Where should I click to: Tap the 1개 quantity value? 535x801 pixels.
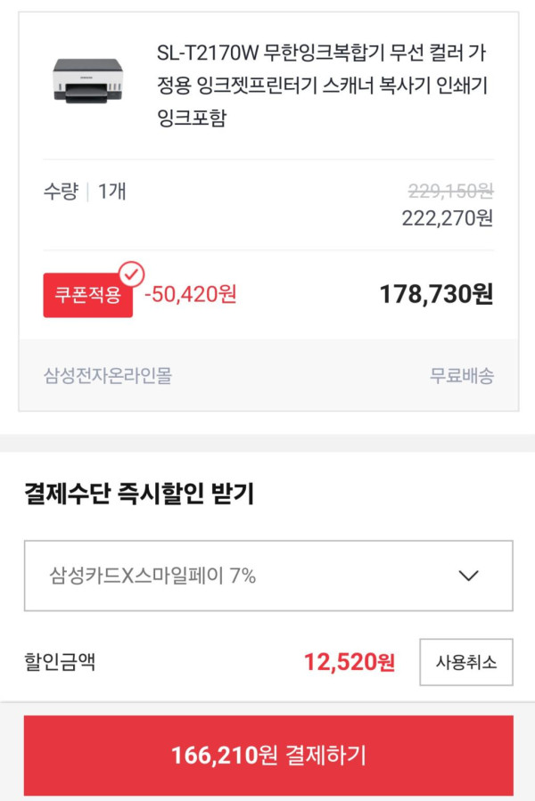(x=112, y=191)
